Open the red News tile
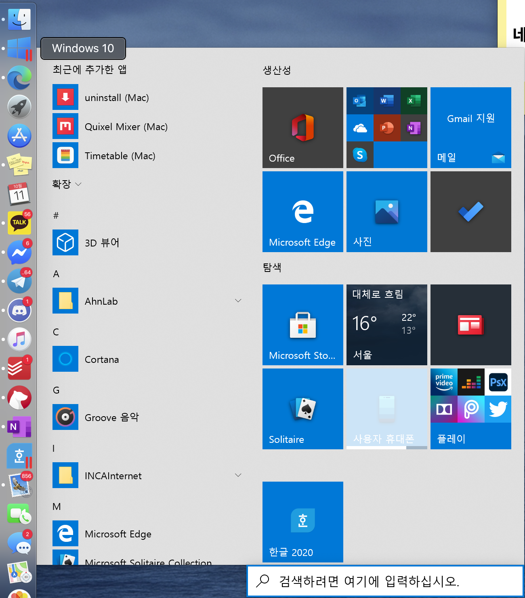Screen dimensions: 525x598 pyautogui.click(x=471, y=325)
